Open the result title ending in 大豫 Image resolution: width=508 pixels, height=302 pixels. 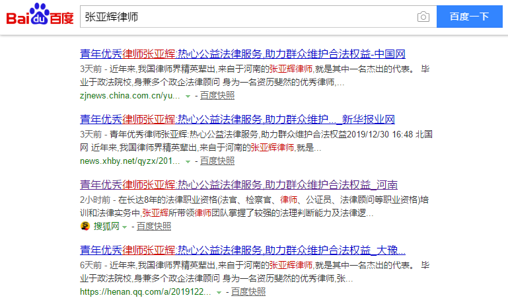pyautogui.click(x=242, y=250)
